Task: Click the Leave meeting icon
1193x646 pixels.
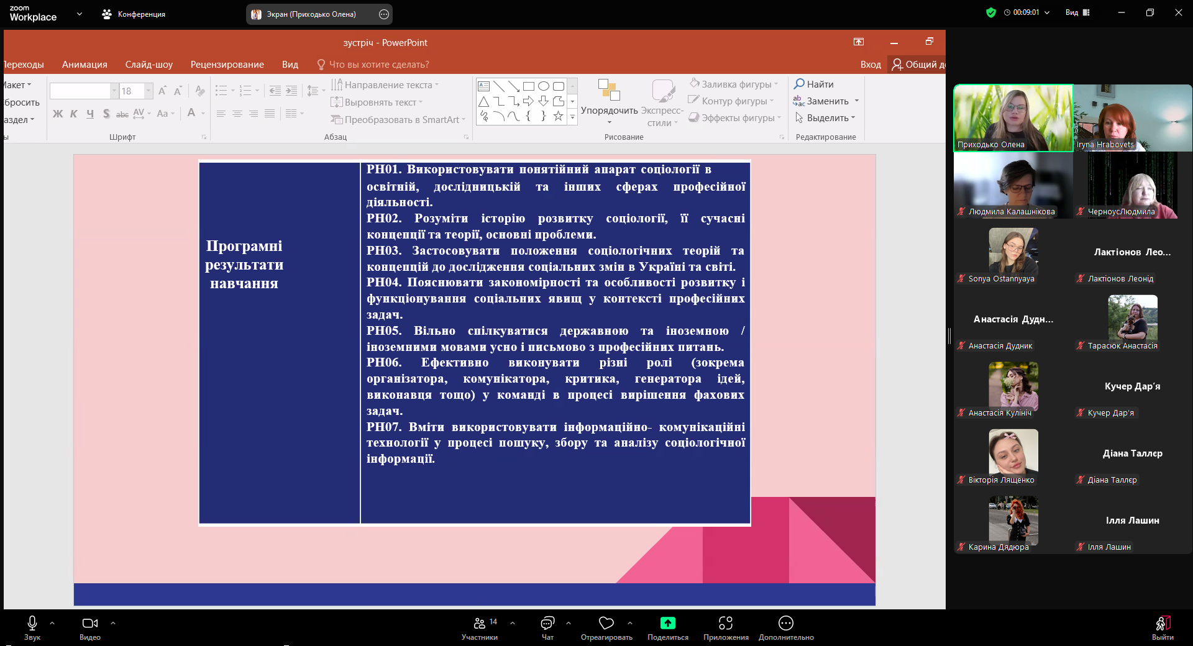Action: click(1163, 624)
